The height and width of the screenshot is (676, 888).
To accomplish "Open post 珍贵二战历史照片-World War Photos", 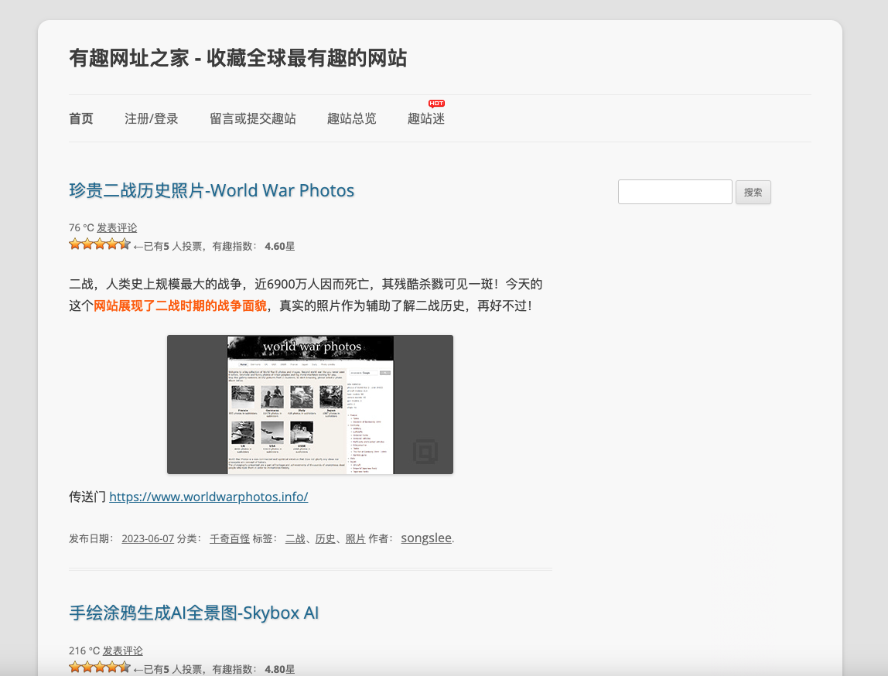I will (212, 190).
